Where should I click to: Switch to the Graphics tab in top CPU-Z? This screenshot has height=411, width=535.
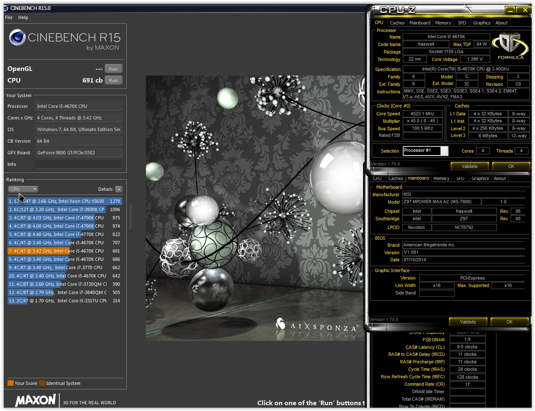pos(482,23)
